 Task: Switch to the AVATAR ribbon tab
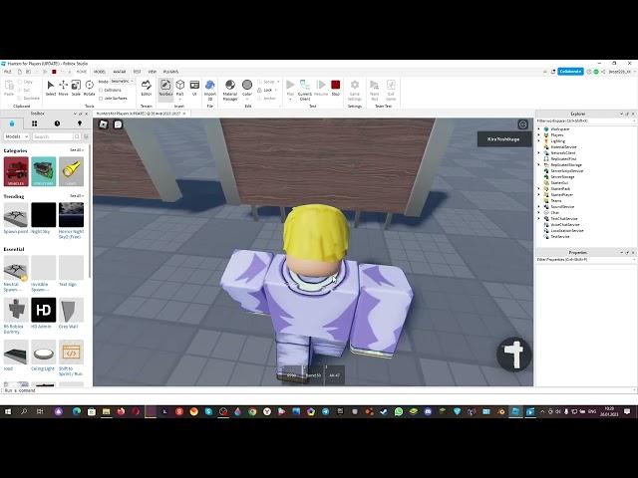click(120, 72)
